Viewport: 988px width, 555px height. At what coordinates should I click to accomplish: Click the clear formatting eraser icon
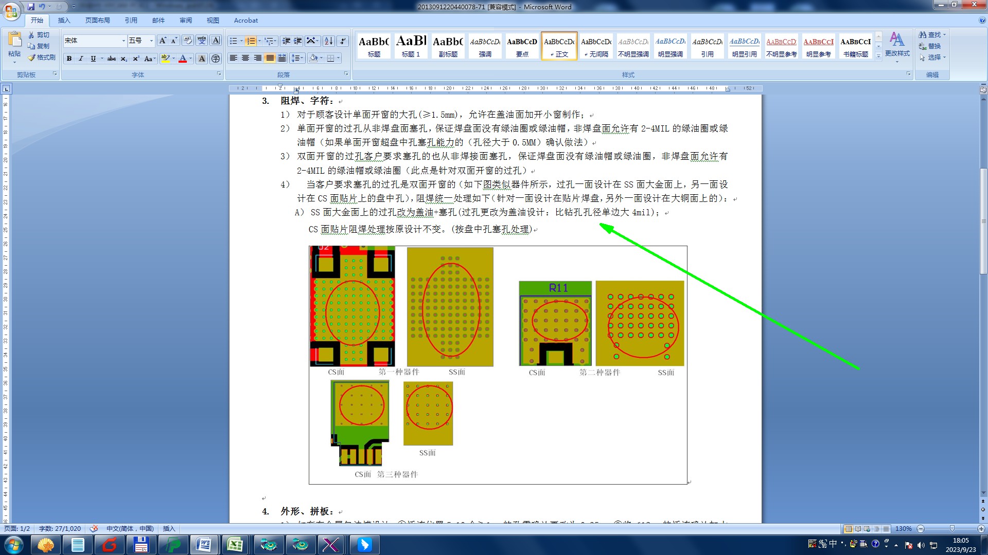188,41
